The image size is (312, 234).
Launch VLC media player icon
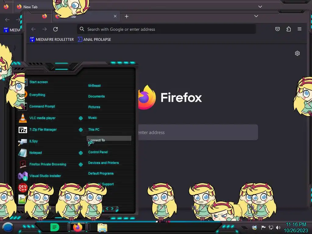[x=23, y=118]
